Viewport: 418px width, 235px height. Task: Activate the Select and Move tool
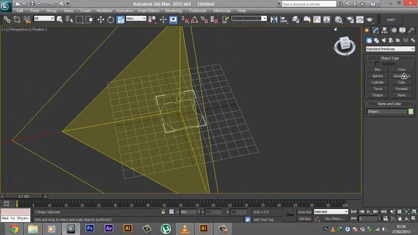[101, 20]
